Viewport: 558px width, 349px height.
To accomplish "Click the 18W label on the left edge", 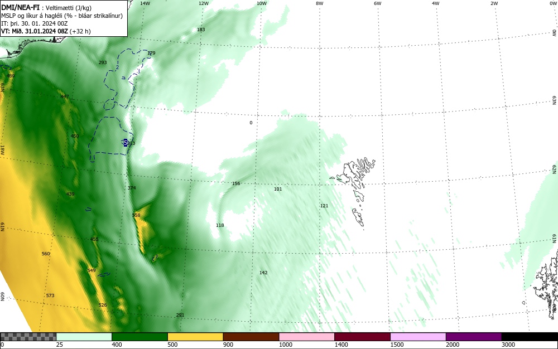I will [x=2, y=149].
